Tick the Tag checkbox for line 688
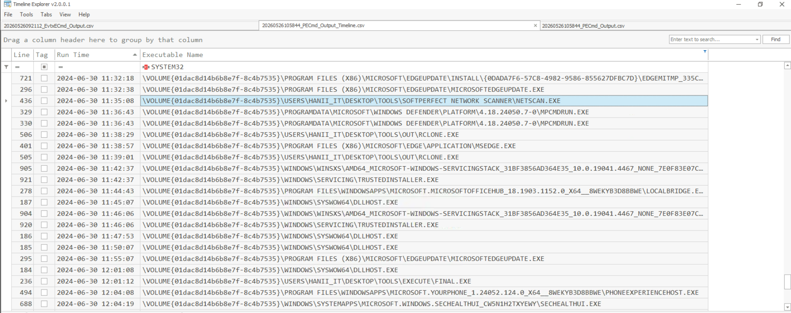 pos(44,304)
